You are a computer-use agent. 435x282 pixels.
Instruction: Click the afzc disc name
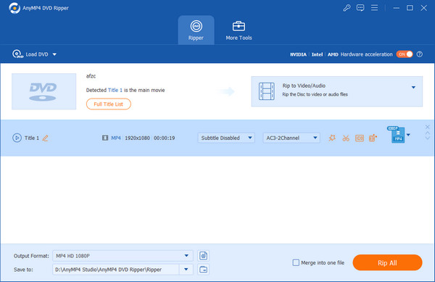pyautogui.click(x=91, y=76)
